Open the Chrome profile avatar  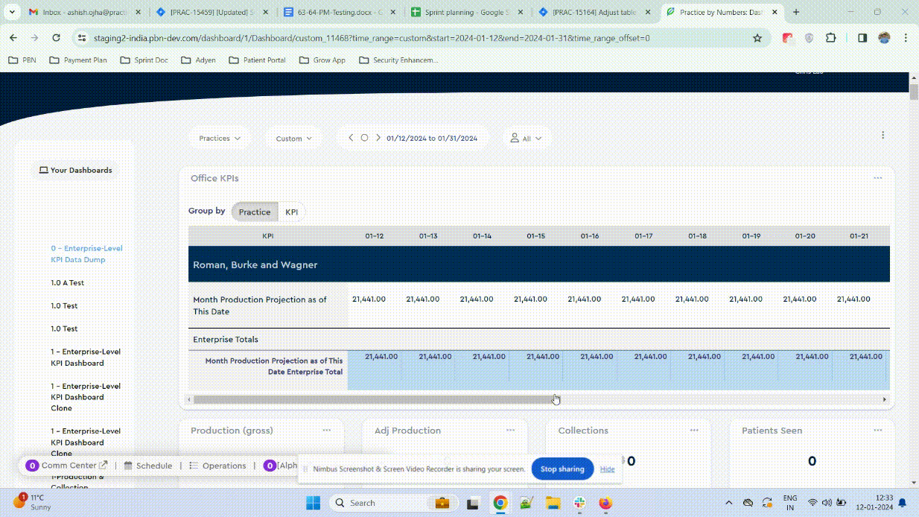click(884, 38)
